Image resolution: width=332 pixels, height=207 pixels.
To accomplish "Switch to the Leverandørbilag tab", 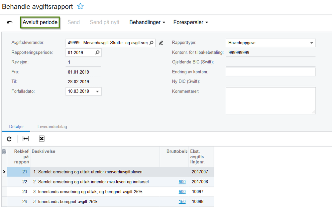I will (53, 127).
